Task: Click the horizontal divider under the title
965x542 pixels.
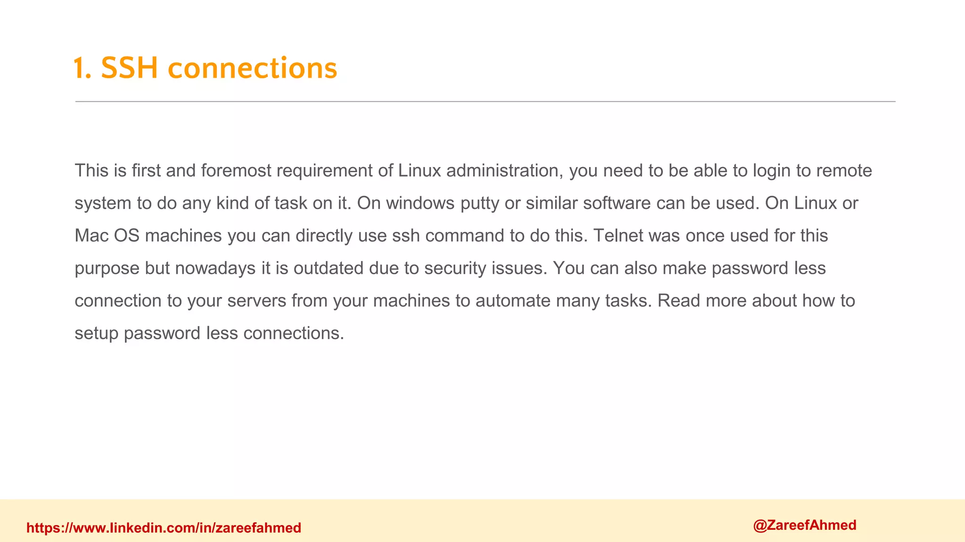Action: pos(485,101)
